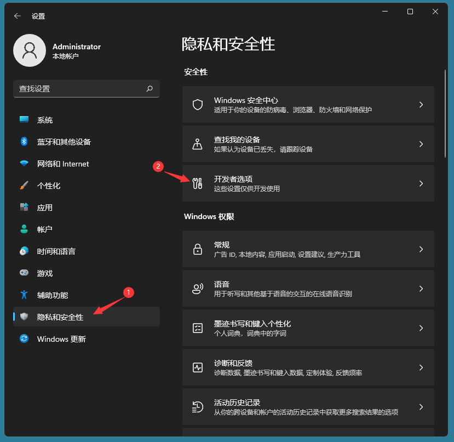This screenshot has height=442, width=454.
Task: Go to 网络和 Internet category
Action: (87, 164)
